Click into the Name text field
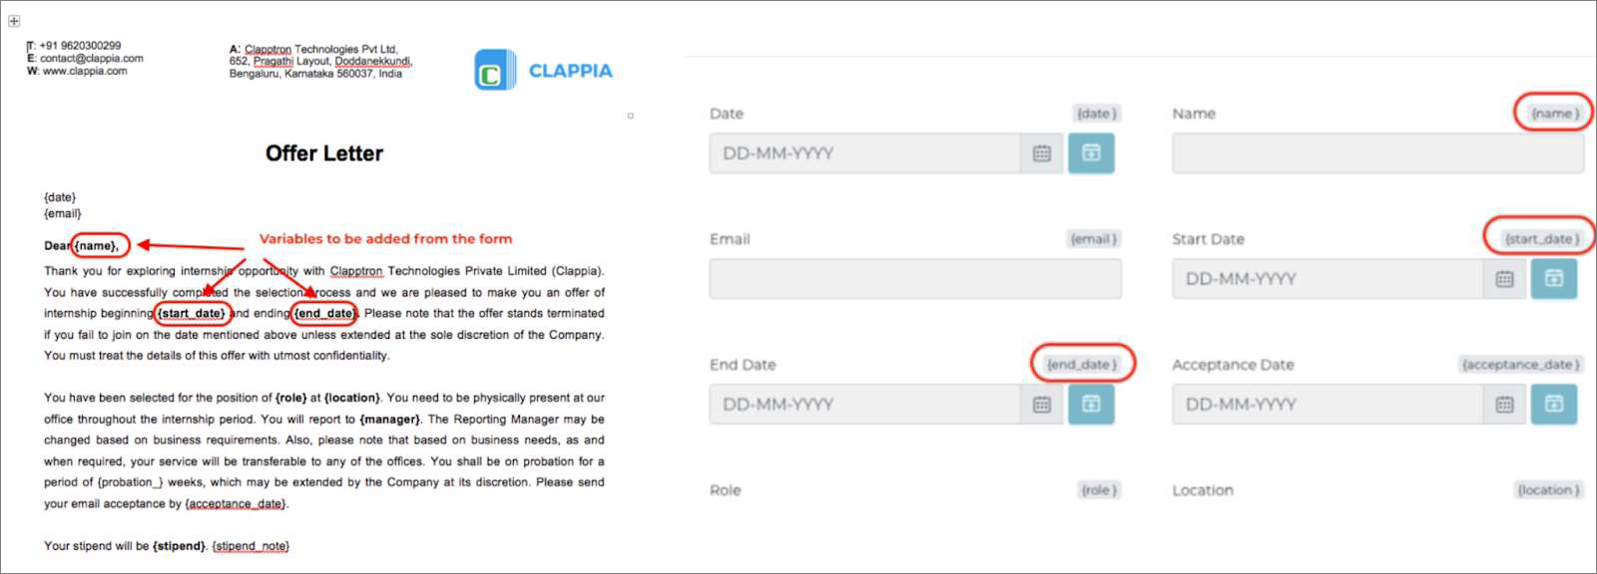 point(1377,153)
